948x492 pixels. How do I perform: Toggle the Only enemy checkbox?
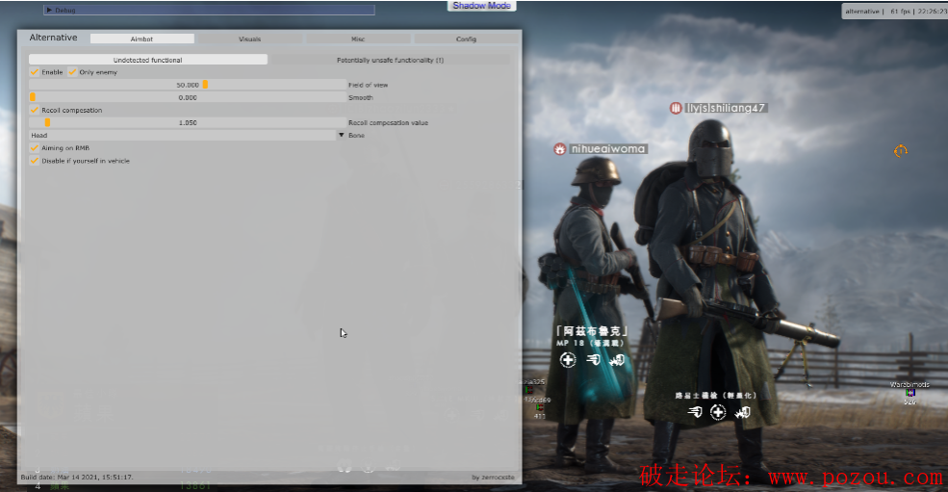[72, 72]
